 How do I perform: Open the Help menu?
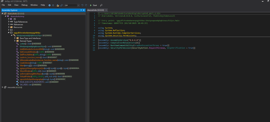pyautogui.click(x=43, y=5)
